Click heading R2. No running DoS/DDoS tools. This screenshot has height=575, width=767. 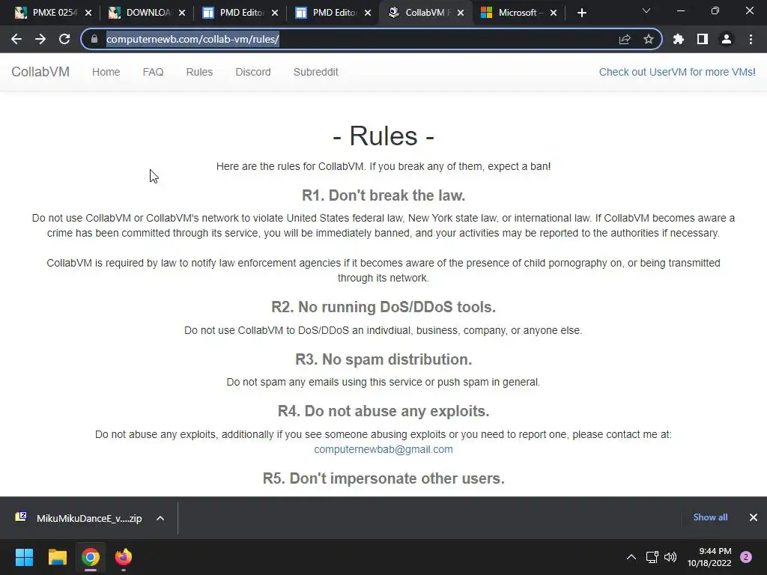(383, 306)
